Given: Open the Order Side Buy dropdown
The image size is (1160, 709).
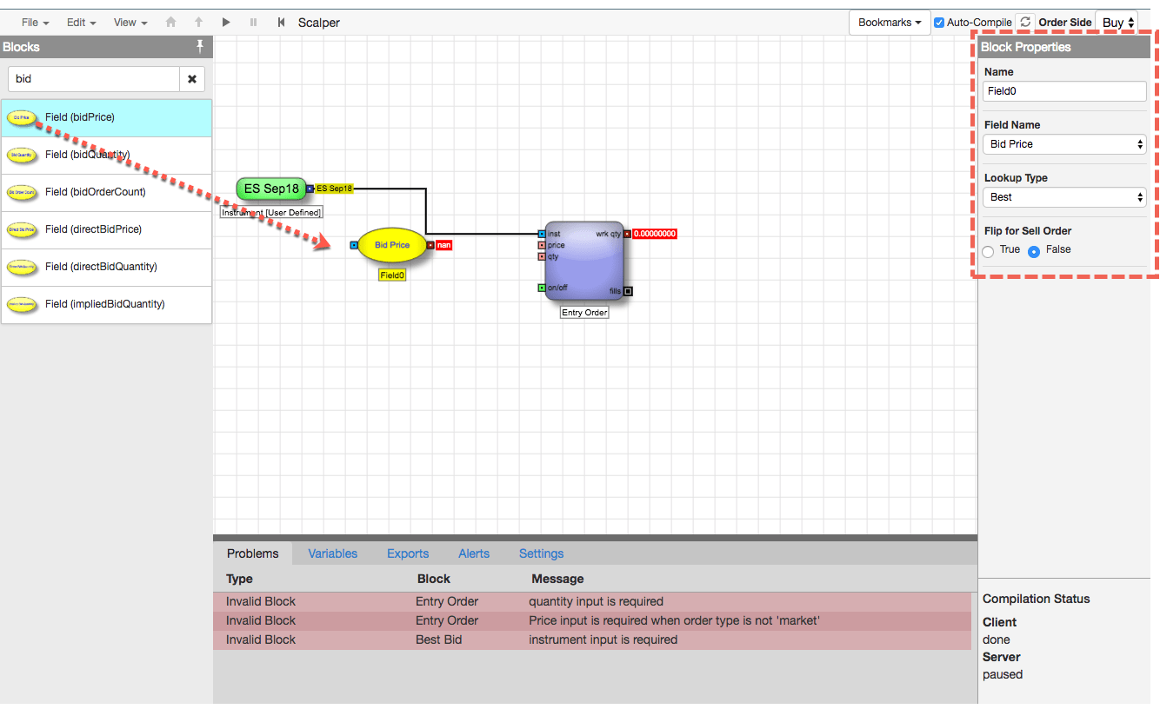Looking at the screenshot, I should 1118,23.
